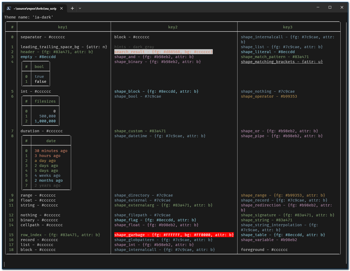This screenshot has width=350, height=271.
Task: Open the new tab profile dropdown
Action: [80, 8]
